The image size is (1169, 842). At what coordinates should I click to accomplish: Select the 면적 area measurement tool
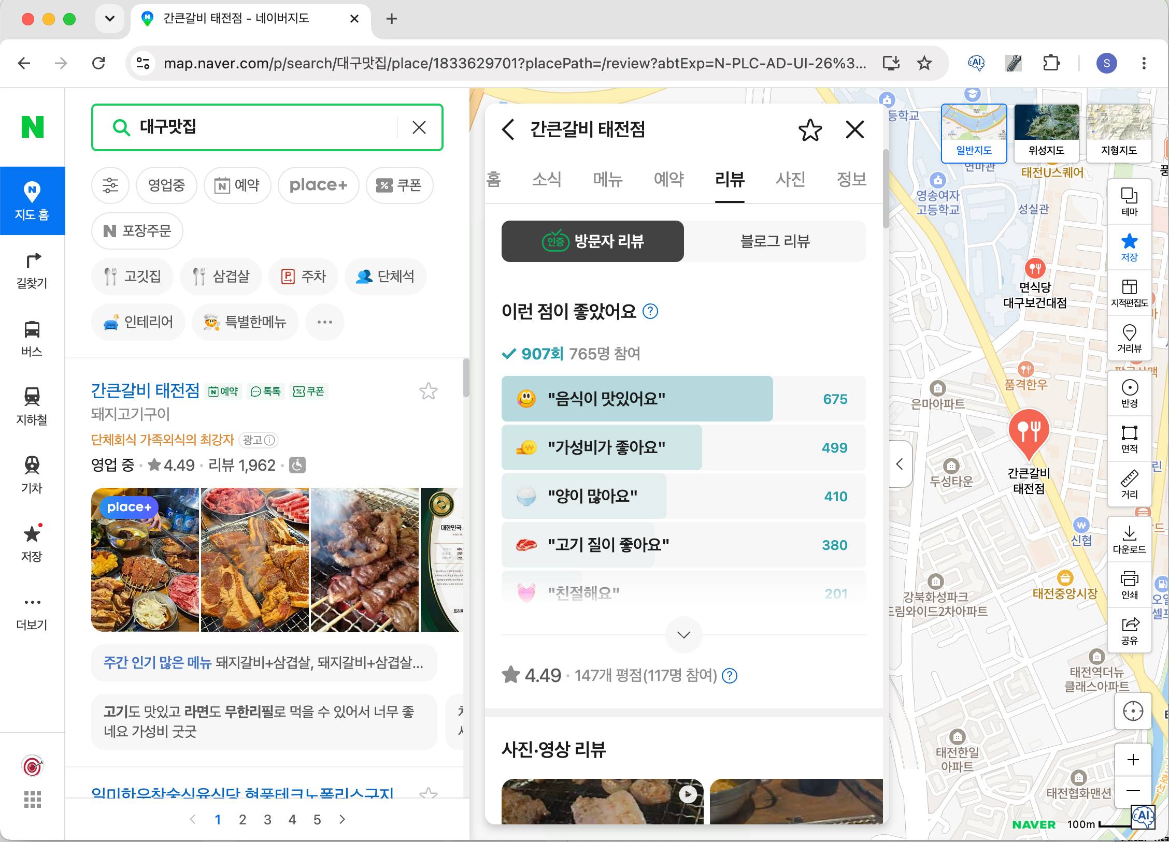point(1130,439)
